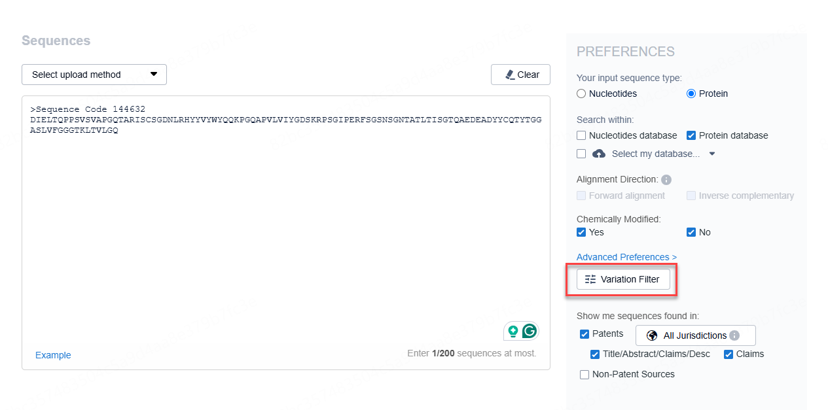Click the Variation Filter sliders icon
This screenshot has width=828, height=410.
pos(590,279)
